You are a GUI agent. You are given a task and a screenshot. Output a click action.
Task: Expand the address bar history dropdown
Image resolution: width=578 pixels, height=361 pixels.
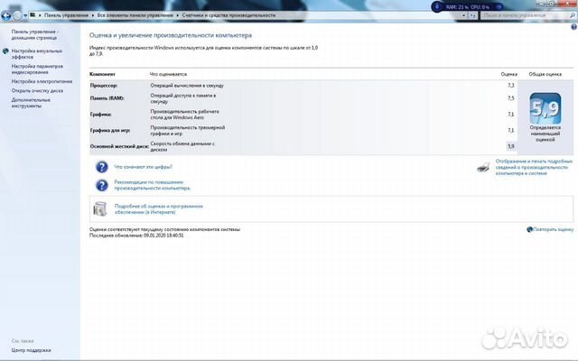point(463,15)
